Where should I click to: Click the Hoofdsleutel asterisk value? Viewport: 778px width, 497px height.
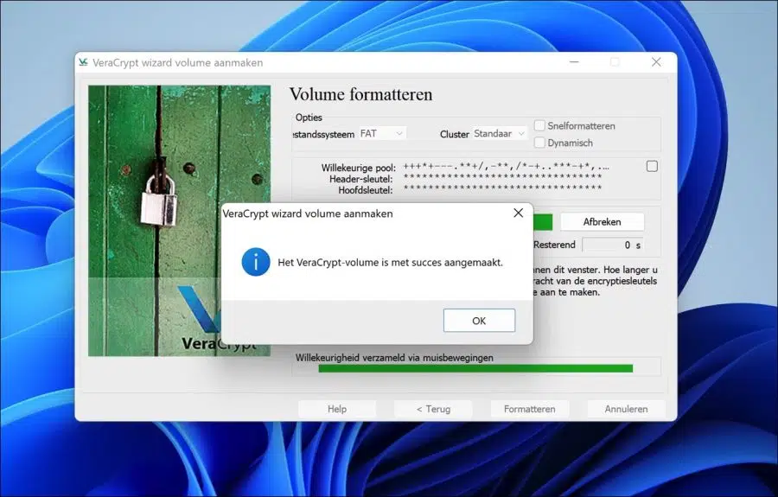click(x=502, y=188)
